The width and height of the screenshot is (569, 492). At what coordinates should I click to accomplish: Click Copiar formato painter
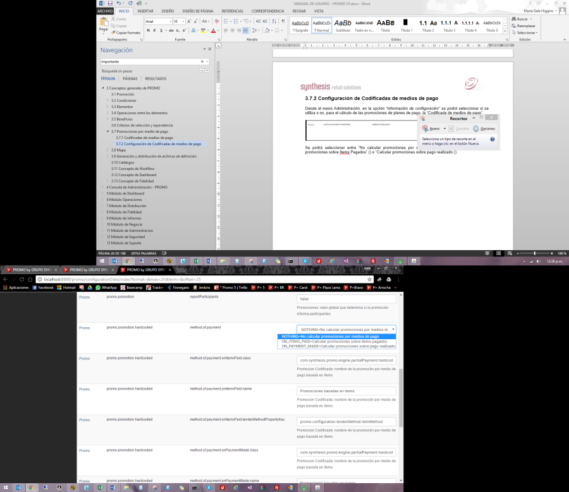click(126, 33)
